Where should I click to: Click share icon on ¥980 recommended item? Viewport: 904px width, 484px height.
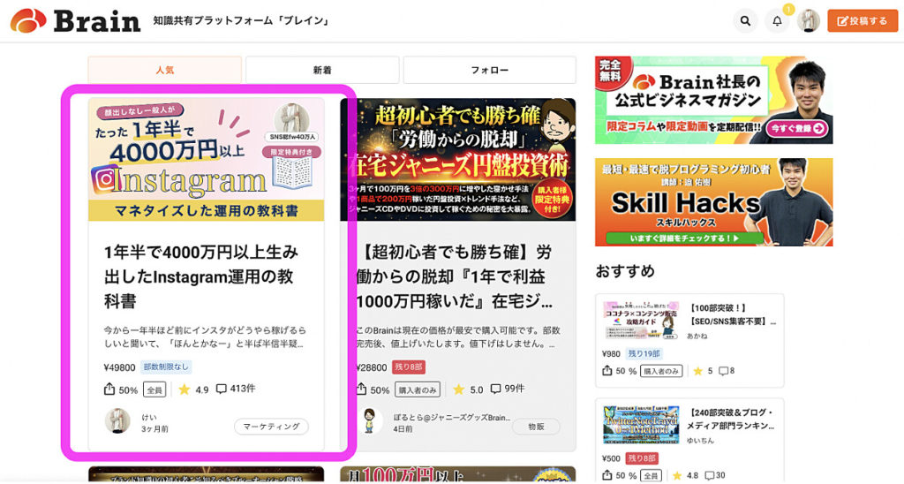click(x=606, y=371)
